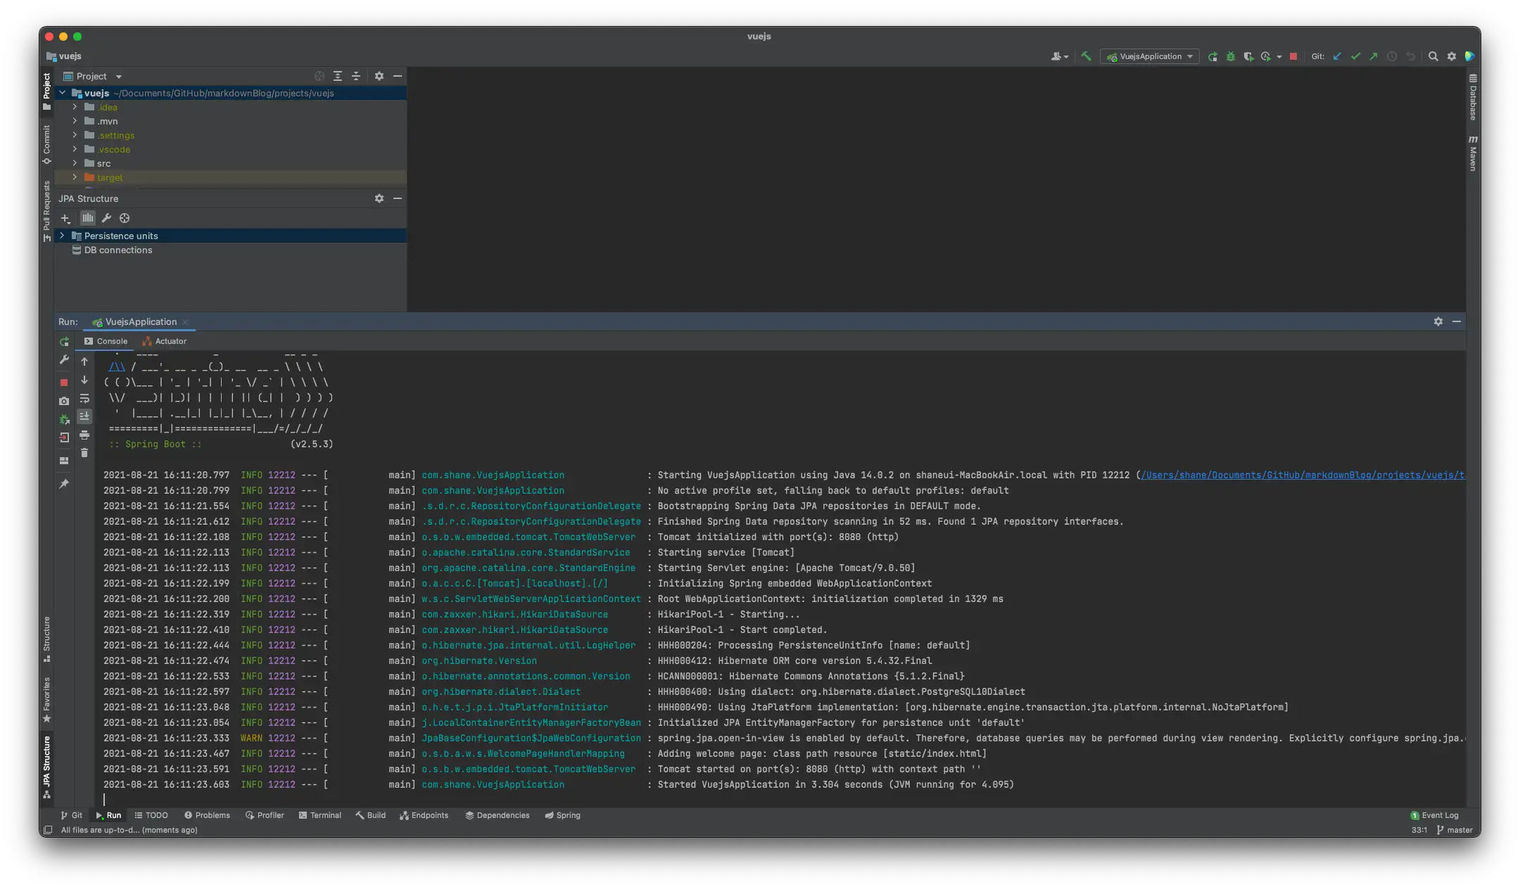Click the Build project hammer icon

tap(1086, 56)
